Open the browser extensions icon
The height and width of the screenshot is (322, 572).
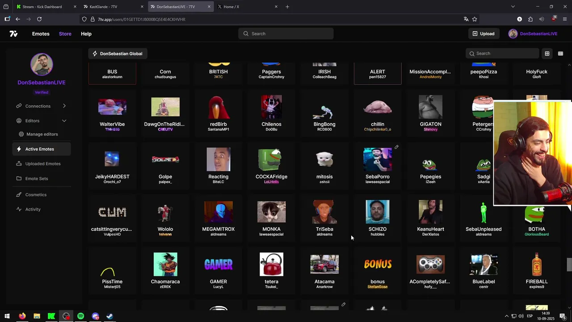click(530, 19)
